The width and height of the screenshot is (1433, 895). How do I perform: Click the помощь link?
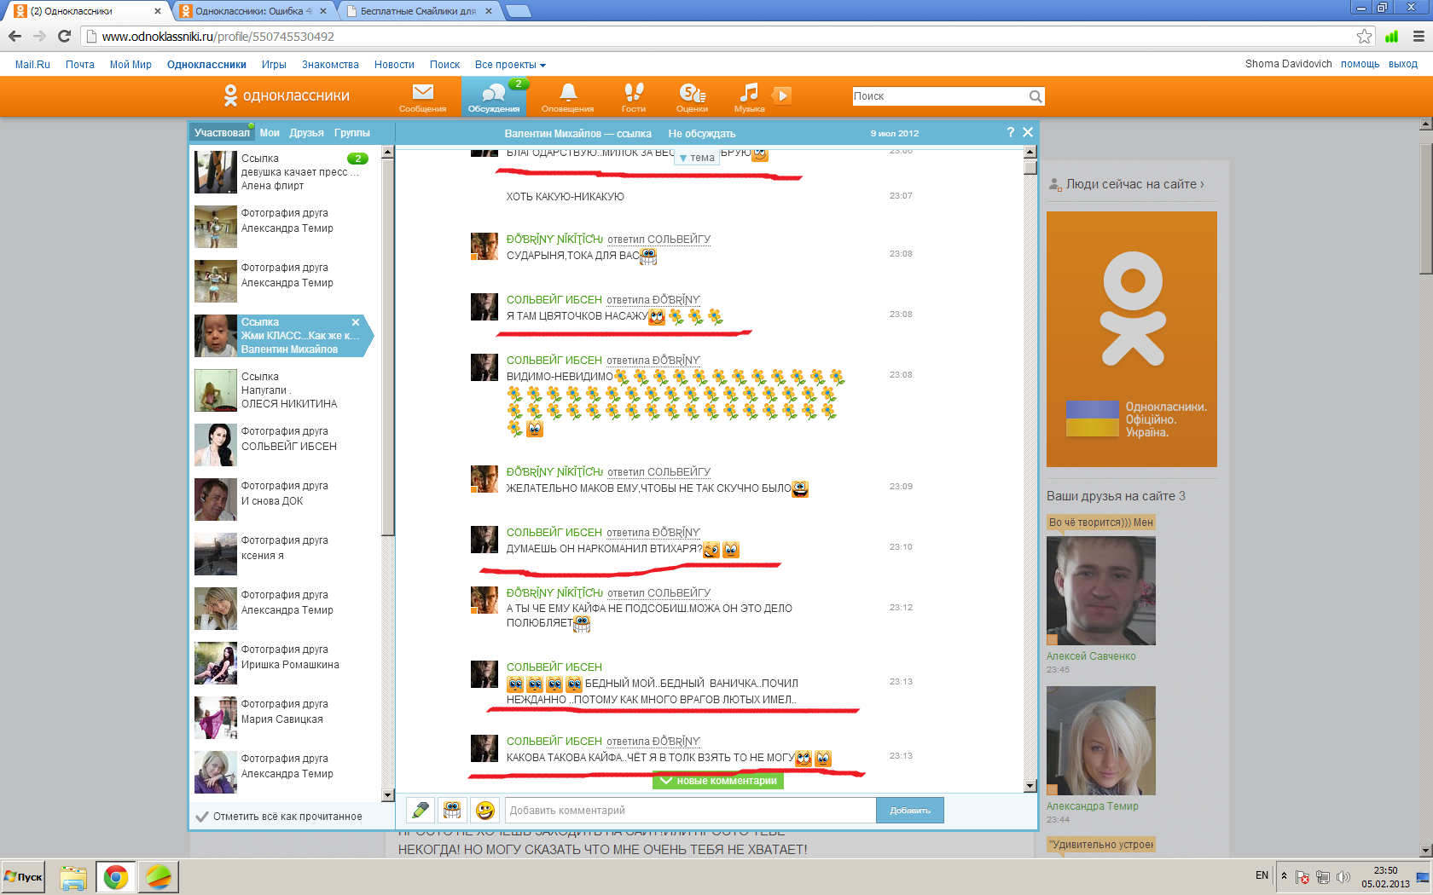(x=1360, y=64)
